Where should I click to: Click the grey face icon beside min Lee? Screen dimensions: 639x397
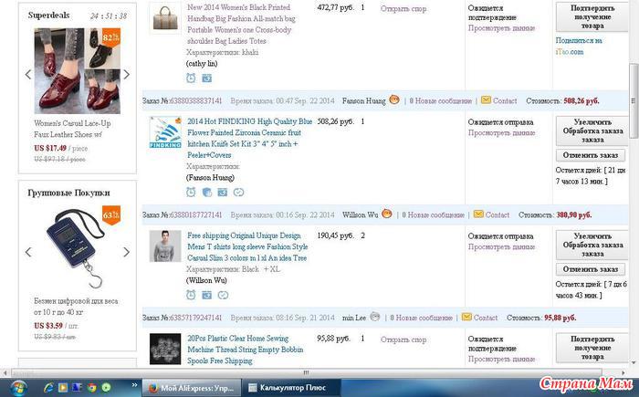point(374,317)
